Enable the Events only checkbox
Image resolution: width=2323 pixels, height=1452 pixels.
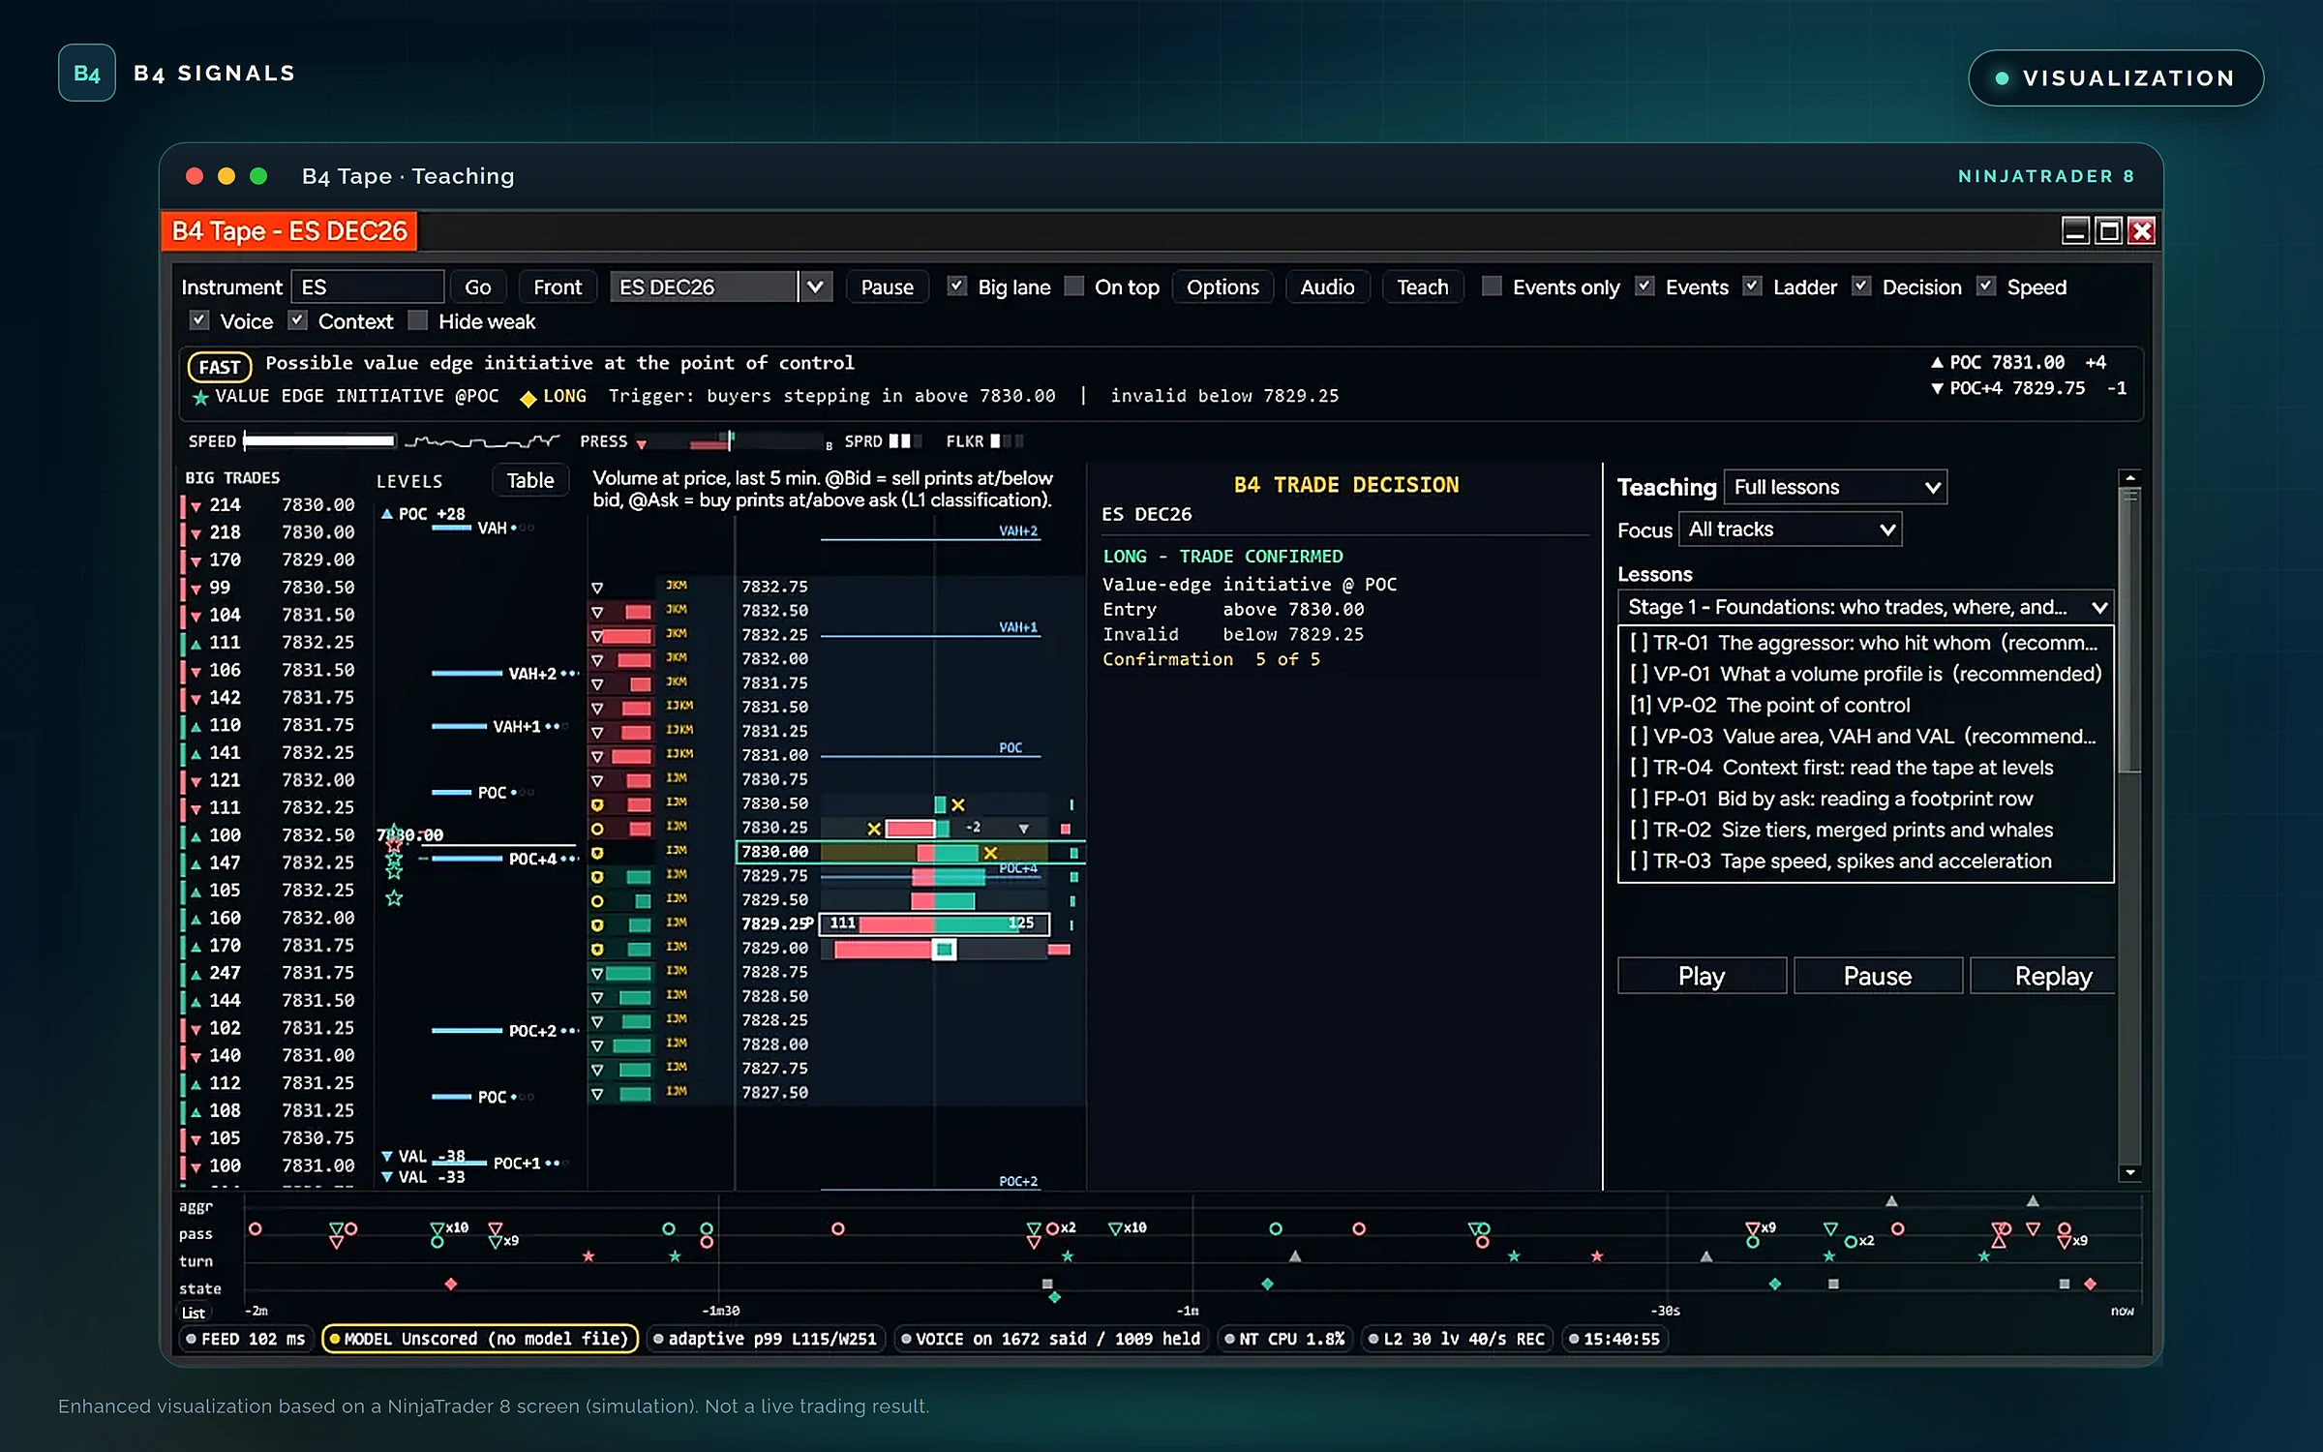point(1492,287)
